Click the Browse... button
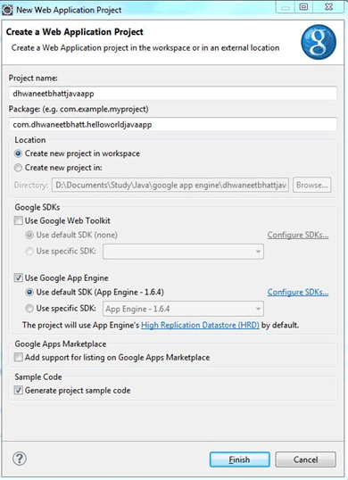 click(x=311, y=185)
